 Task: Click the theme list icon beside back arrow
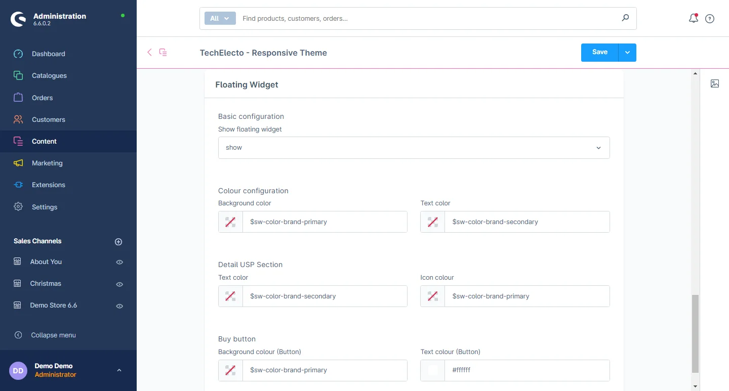coord(163,52)
